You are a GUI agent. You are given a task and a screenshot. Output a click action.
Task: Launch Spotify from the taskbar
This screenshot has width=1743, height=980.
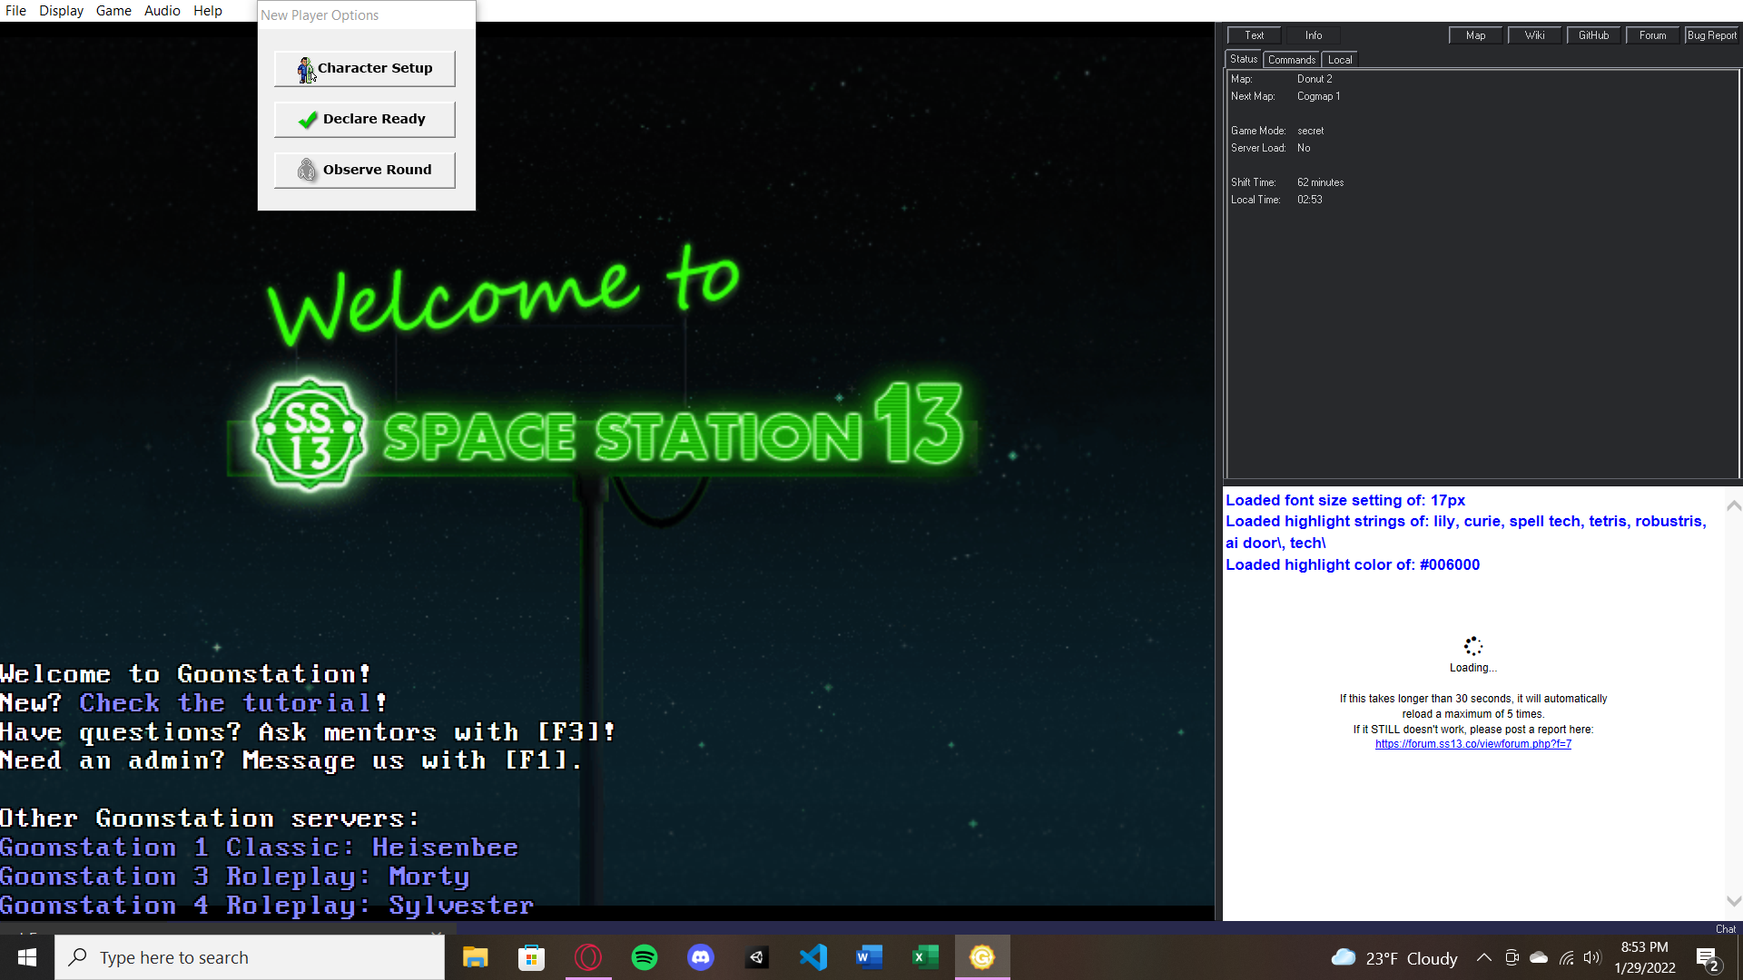[645, 956]
